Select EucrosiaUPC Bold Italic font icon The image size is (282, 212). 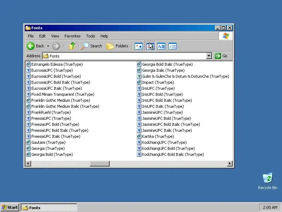click(28, 82)
